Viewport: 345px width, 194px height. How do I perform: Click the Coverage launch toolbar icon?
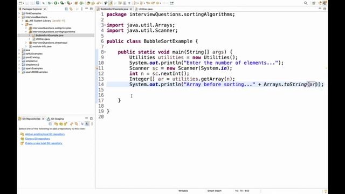pos(62,3)
